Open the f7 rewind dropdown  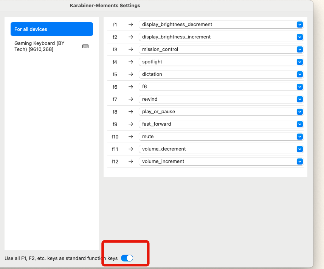point(221,99)
